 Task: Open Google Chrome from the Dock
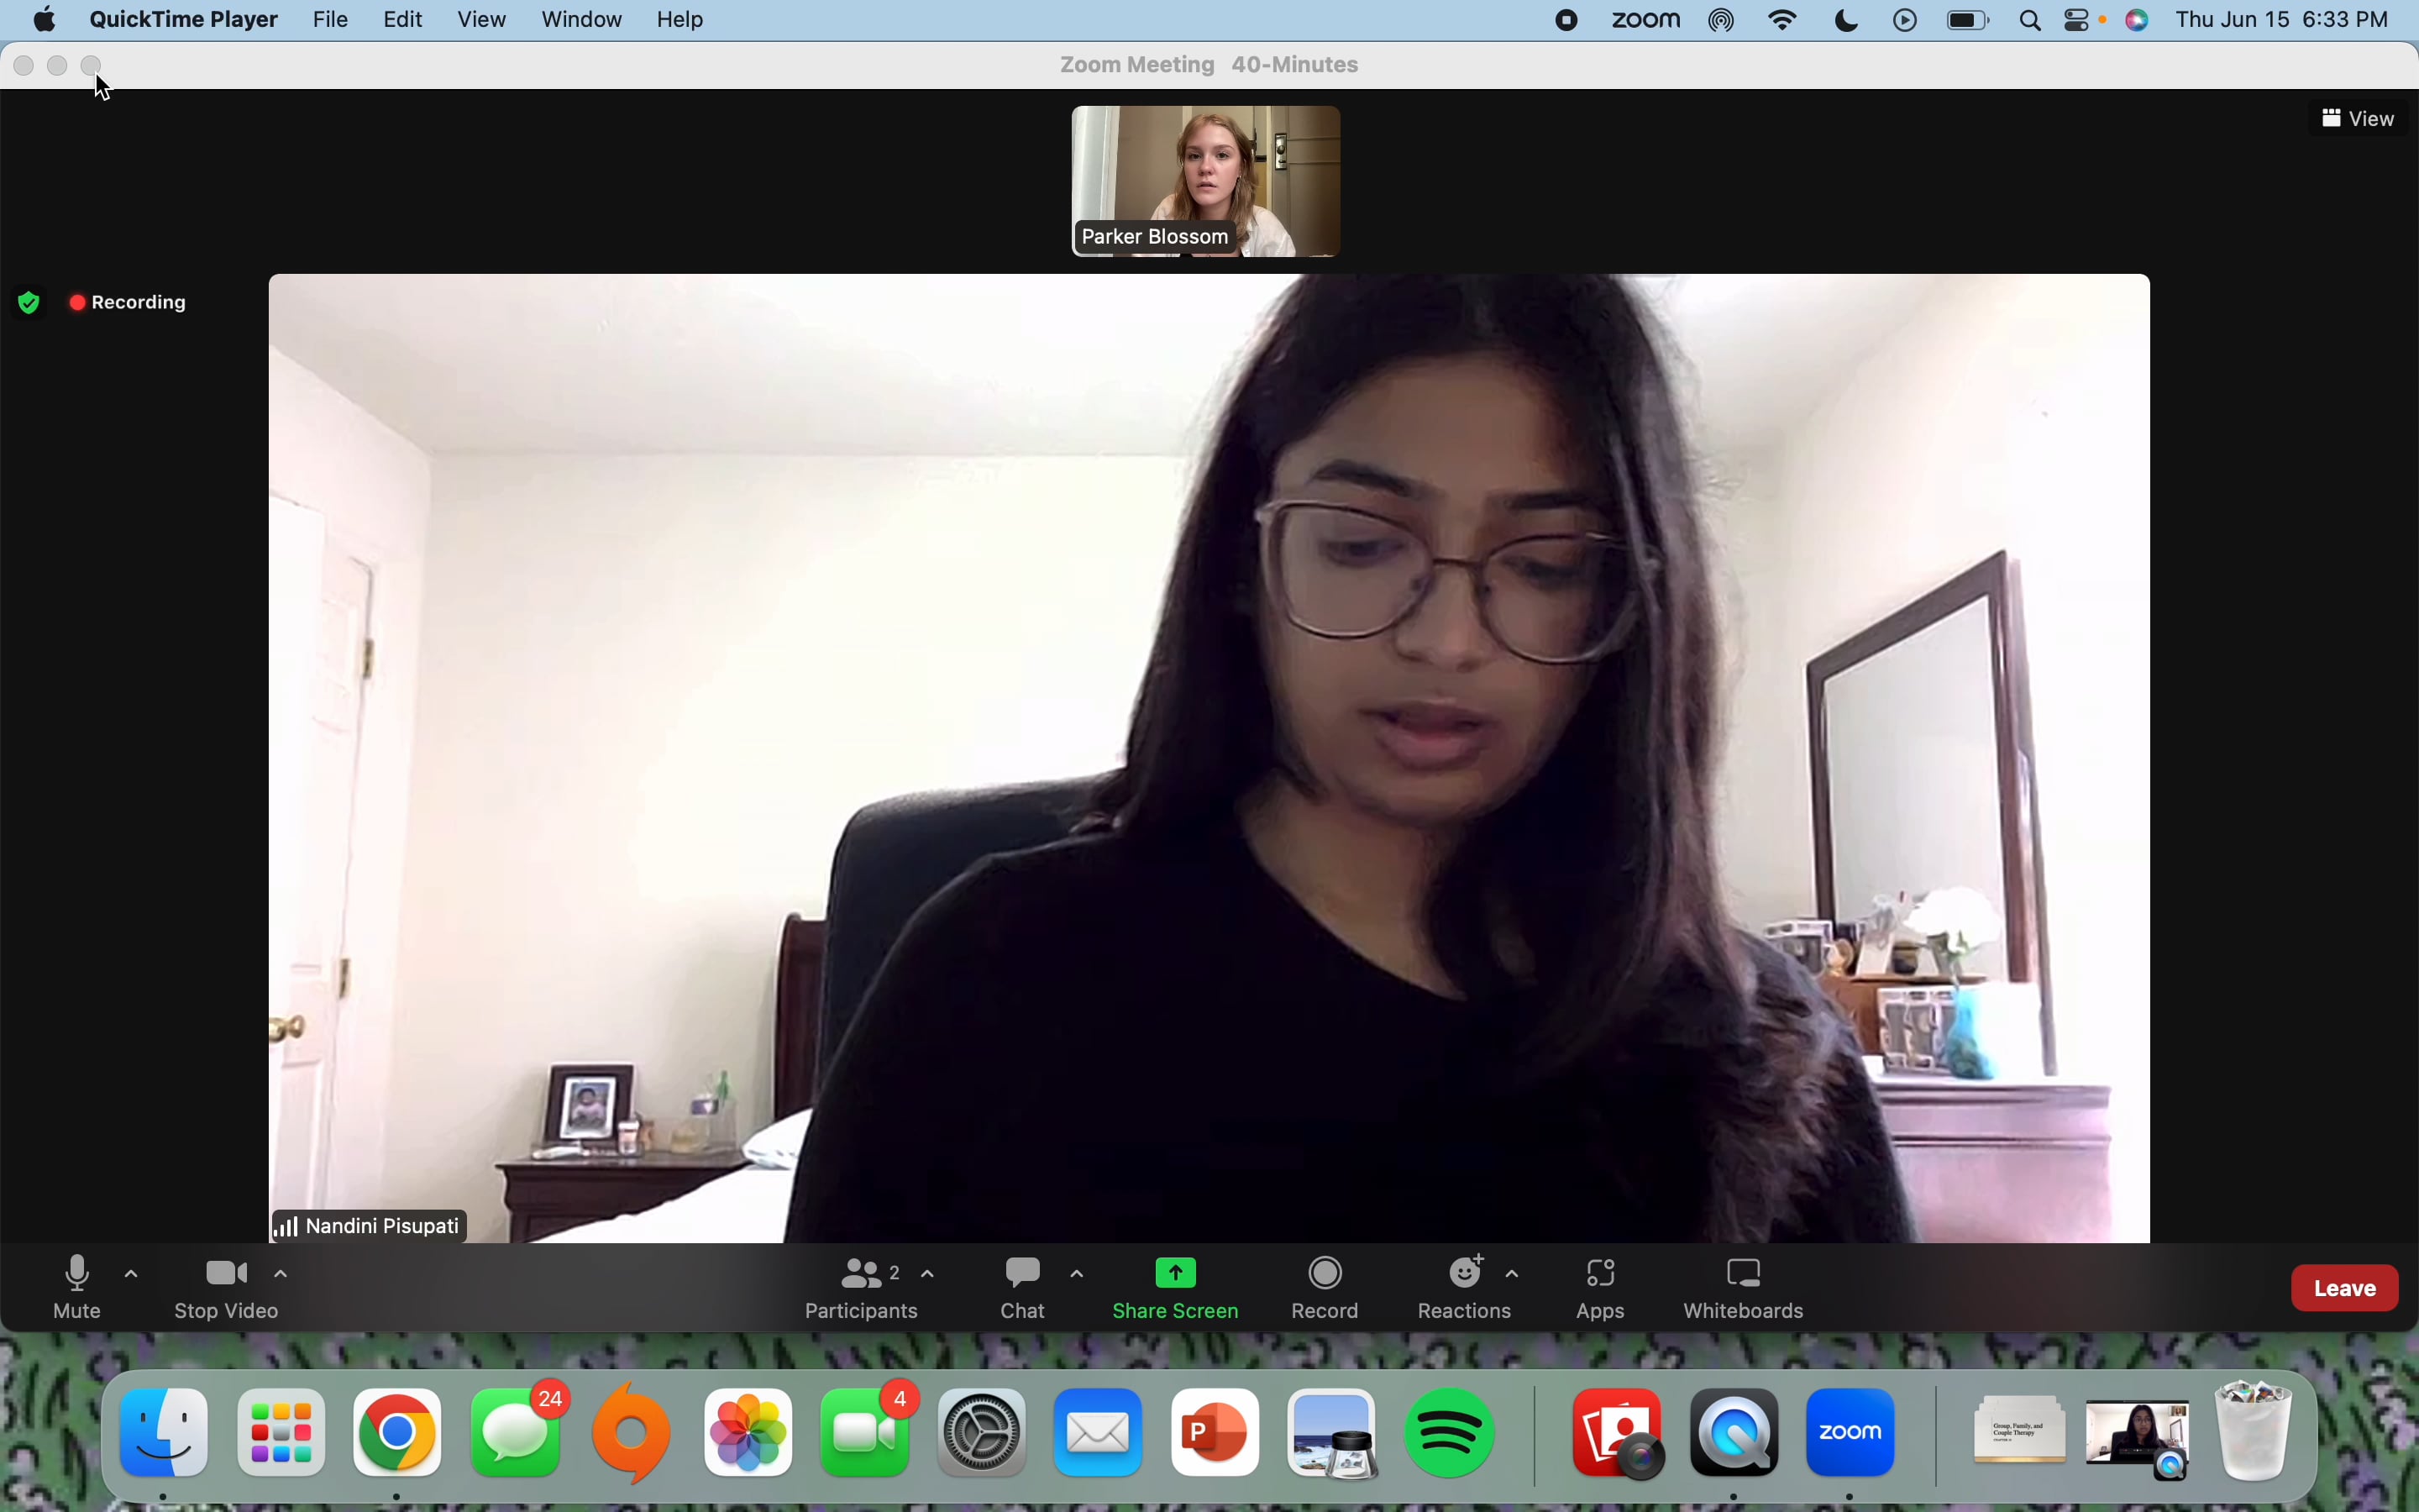pyautogui.click(x=398, y=1433)
